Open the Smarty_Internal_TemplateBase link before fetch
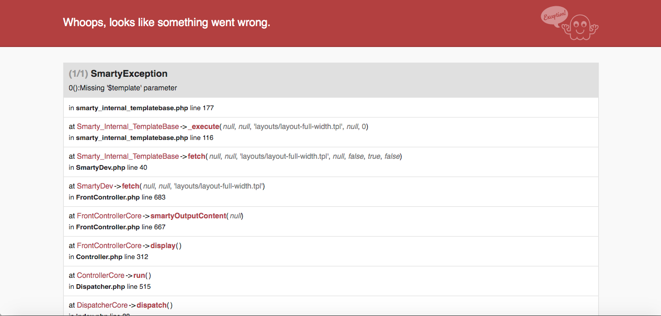The image size is (661, 316). 128,156
